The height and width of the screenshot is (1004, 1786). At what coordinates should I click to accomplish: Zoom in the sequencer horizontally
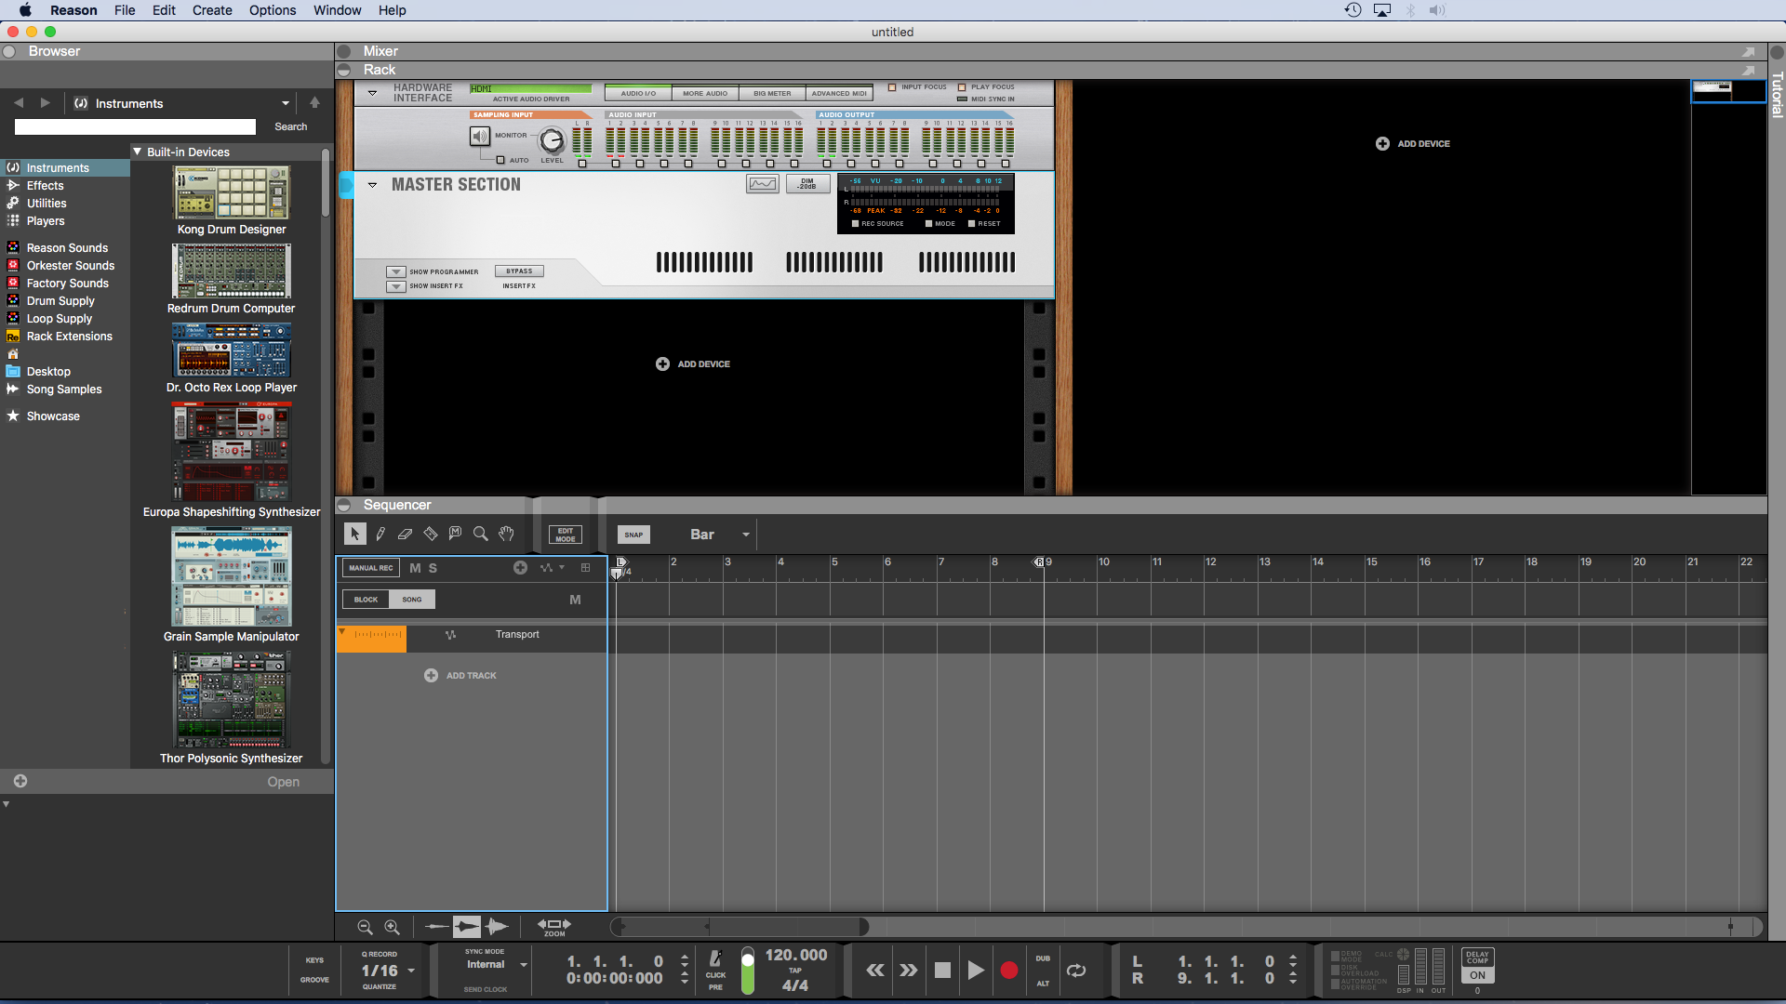click(x=392, y=927)
